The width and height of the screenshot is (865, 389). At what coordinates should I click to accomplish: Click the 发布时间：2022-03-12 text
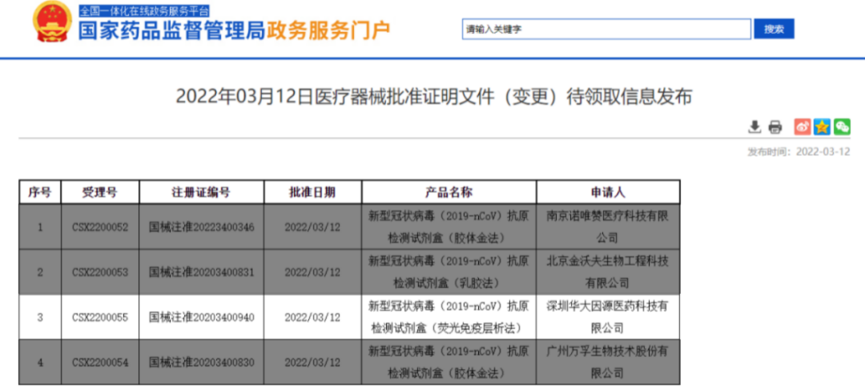pos(799,152)
